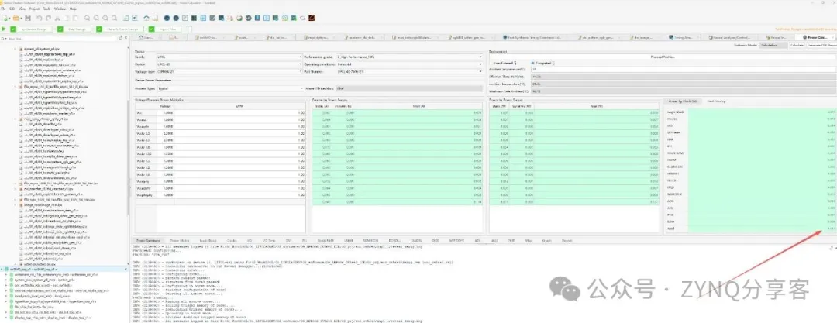The width and height of the screenshot is (837, 323).
Task: Click the New file toolbar icon
Action: (x=6, y=18)
